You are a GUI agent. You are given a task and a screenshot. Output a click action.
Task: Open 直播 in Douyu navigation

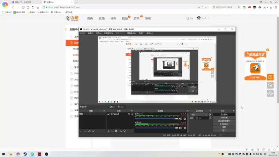pyautogui.click(x=101, y=18)
